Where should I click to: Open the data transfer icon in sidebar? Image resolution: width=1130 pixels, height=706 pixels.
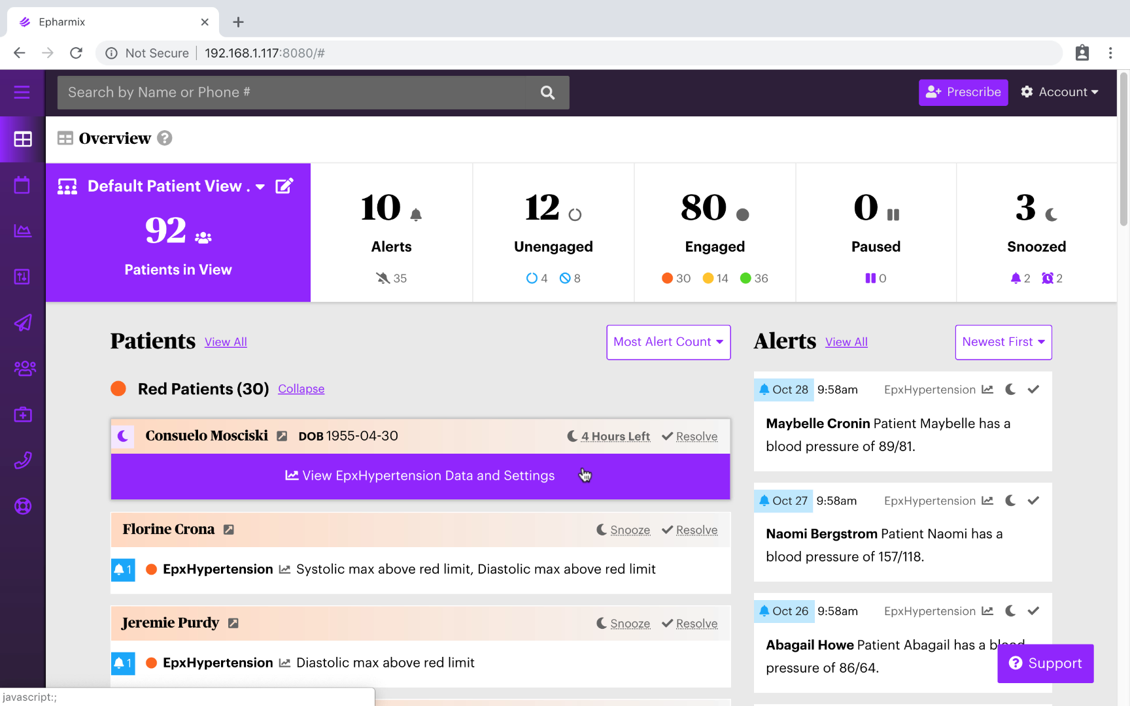(22, 277)
